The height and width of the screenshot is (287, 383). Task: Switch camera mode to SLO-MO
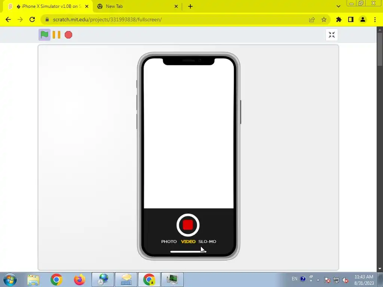click(x=207, y=241)
